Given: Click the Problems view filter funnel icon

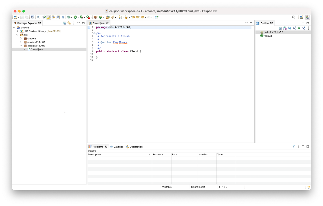Looking at the screenshot, I should (293, 147).
